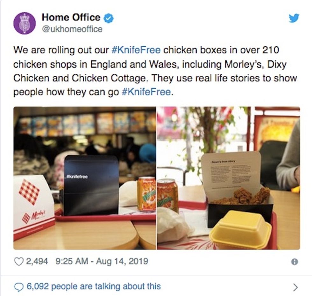Open the Home Office account name
Viewport: 312px width, 296px height.
click(71, 17)
